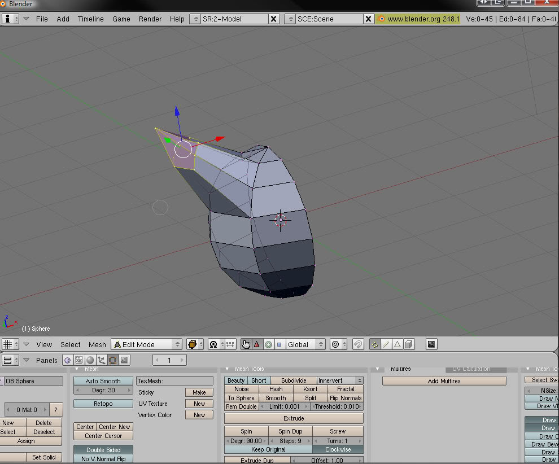The width and height of the screenshot is (559, 464).
Task: Enable Auto Smooth for the mesh
Action: pyautogui.click(x=103, y=380)
